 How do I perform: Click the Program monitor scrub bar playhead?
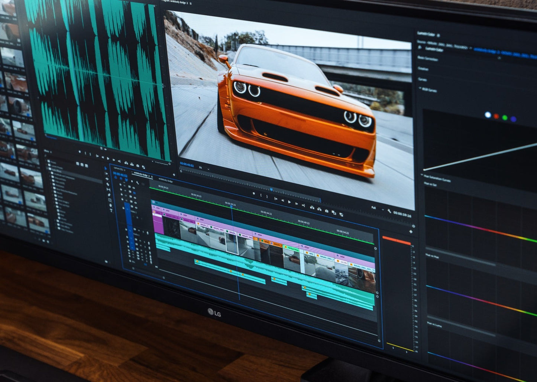271,190
